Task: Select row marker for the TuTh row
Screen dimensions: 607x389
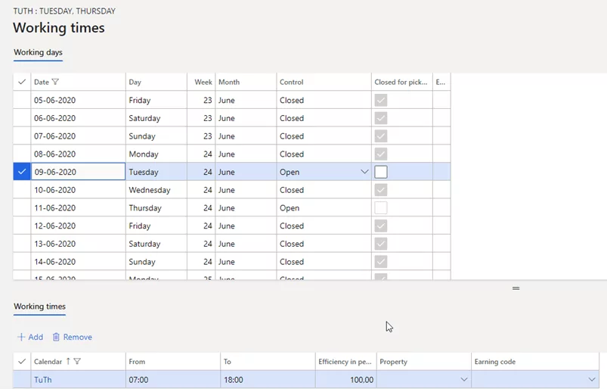Action: pos(22,379)
